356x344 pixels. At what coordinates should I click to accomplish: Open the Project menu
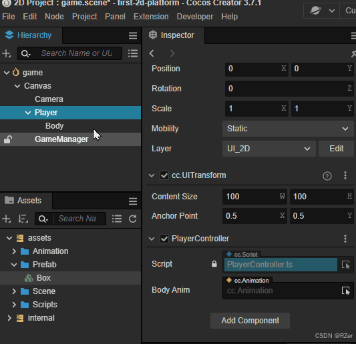[84, 17]
